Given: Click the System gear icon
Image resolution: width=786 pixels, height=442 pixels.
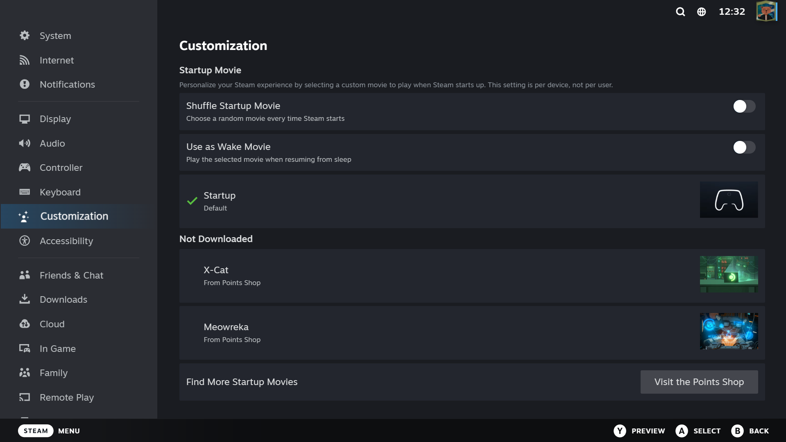Looking at the screenshot, I should point(25,36).
